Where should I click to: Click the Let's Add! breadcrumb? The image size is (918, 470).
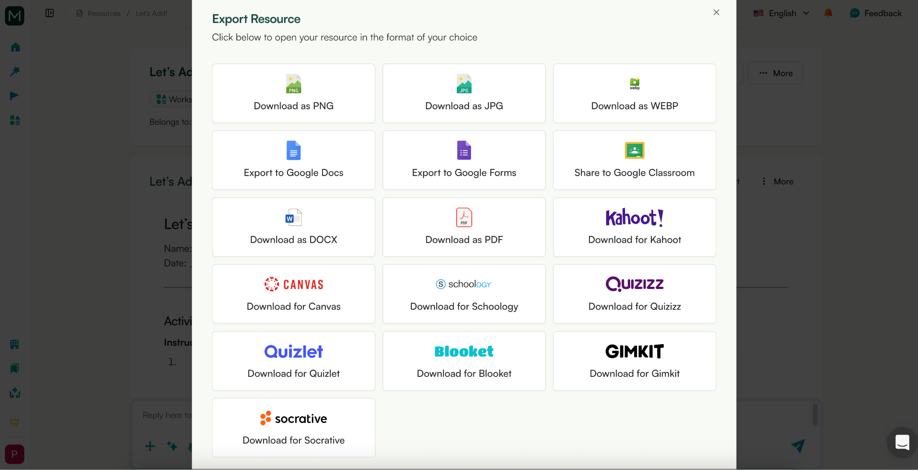[152, 13]
